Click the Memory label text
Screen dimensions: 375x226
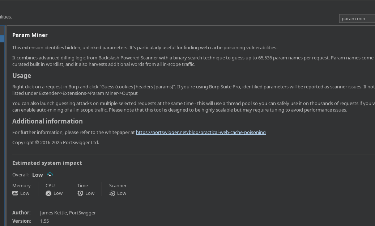(x=21, y=186)
